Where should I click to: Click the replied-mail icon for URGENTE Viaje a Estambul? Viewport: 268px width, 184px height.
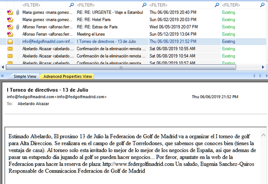pos(10,12)
